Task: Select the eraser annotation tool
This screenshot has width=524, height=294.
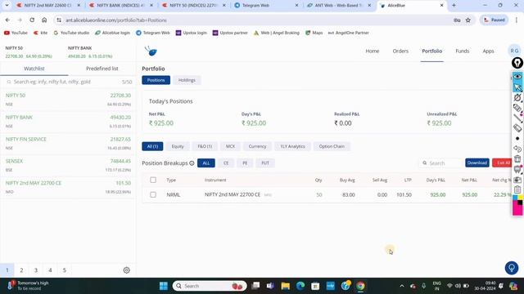Action: pos(517,128)
